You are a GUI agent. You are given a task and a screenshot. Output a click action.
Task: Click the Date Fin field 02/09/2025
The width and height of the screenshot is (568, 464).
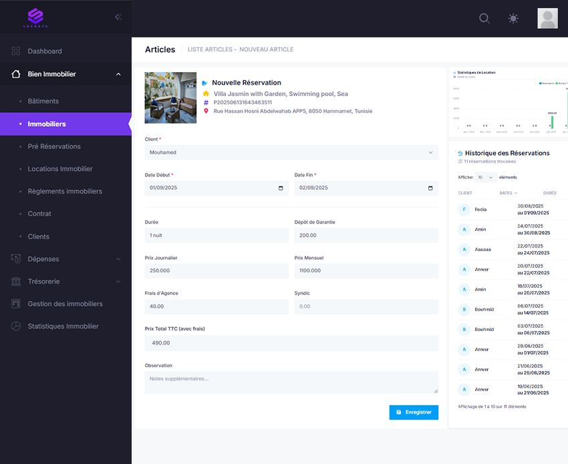click(x=366, y=188)
